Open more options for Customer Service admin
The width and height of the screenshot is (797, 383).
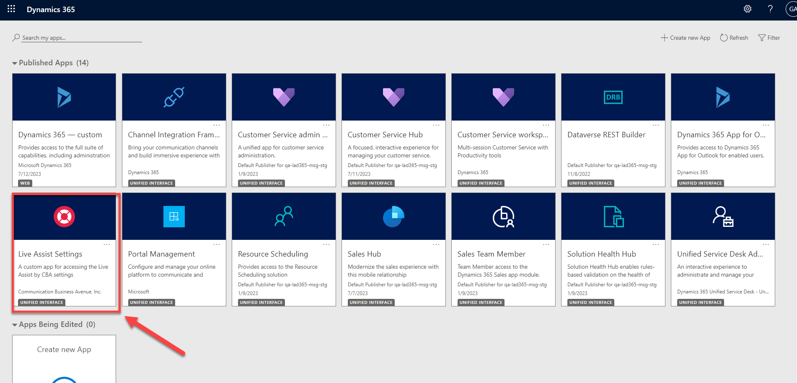(x=326, y=125)
